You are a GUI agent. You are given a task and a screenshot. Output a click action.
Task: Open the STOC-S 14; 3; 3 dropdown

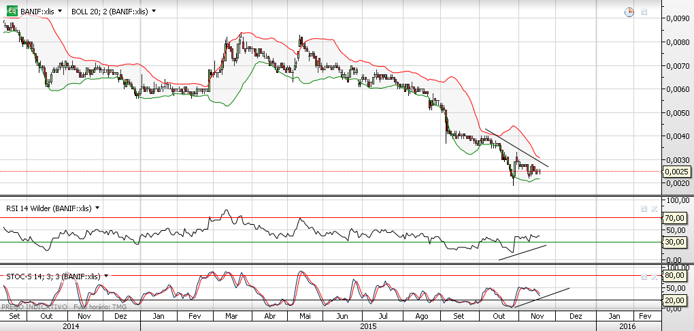coord(105,277)
